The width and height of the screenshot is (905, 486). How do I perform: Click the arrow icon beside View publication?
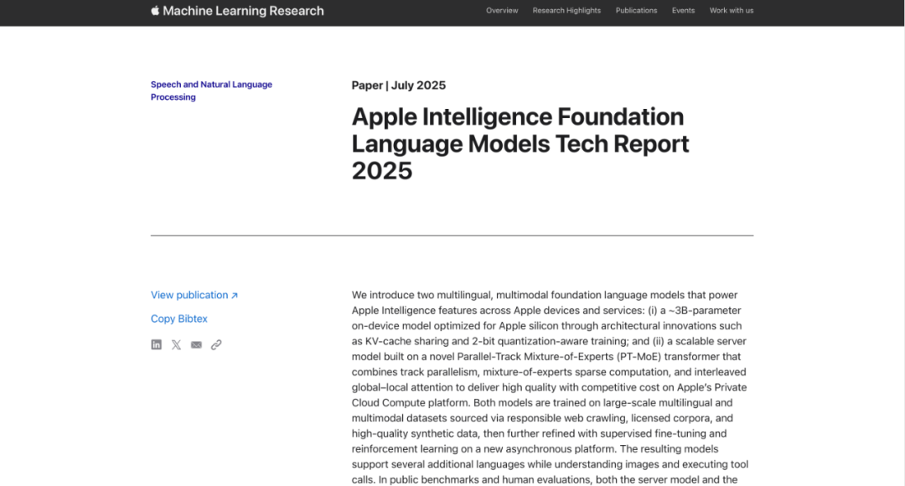tap(235, 296)
